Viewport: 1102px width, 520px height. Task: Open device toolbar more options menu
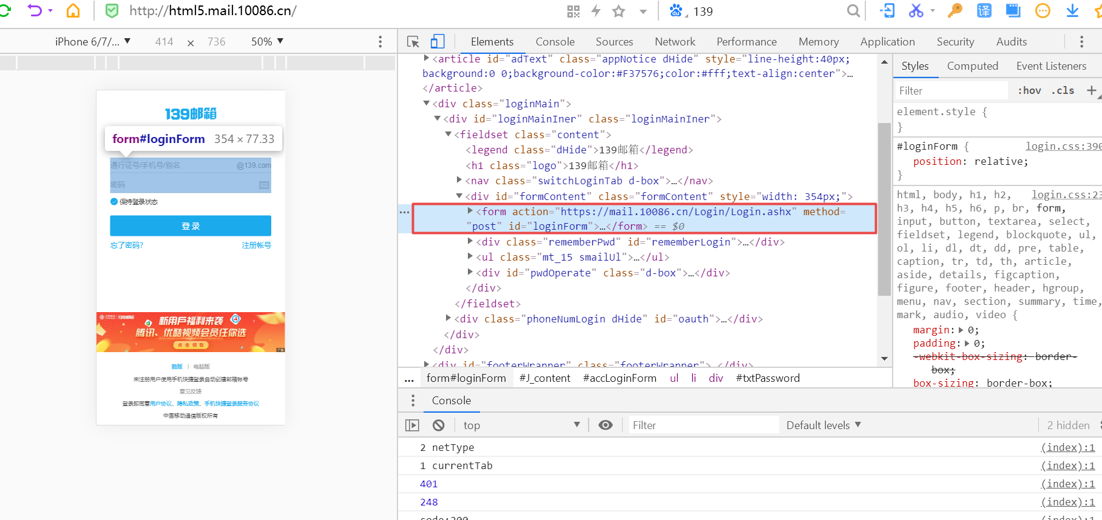pos(380,41)
